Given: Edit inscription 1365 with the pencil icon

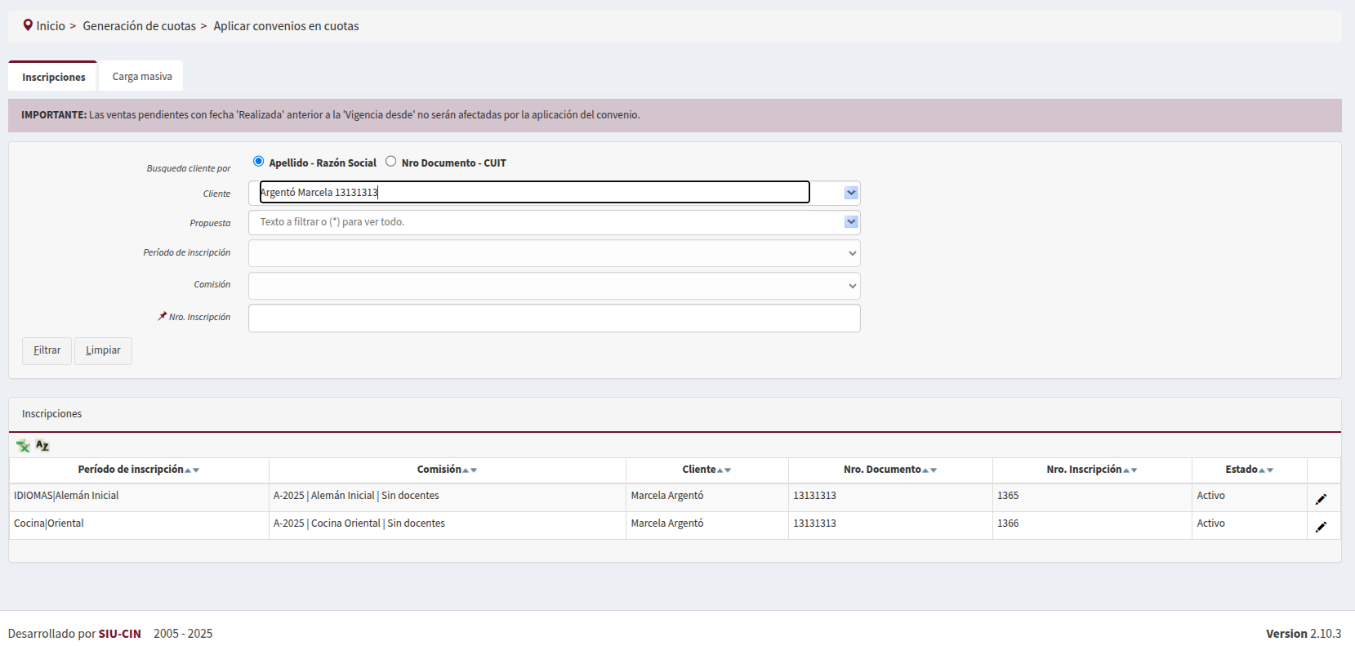Looking at the screenshot, I should click(x=1321, y=499).
